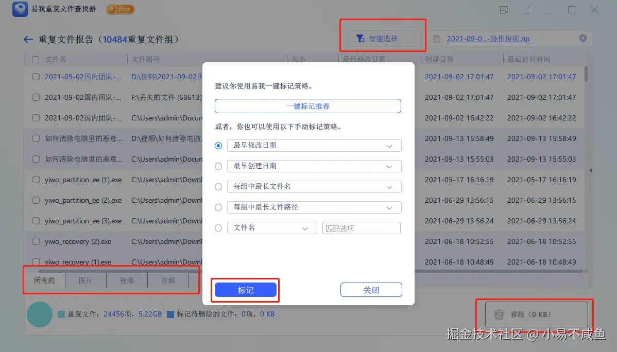The image size is (617, 352).
Task: Check yiwo_partition_ee (3).exe checkbox
Action: pos(36,221)
